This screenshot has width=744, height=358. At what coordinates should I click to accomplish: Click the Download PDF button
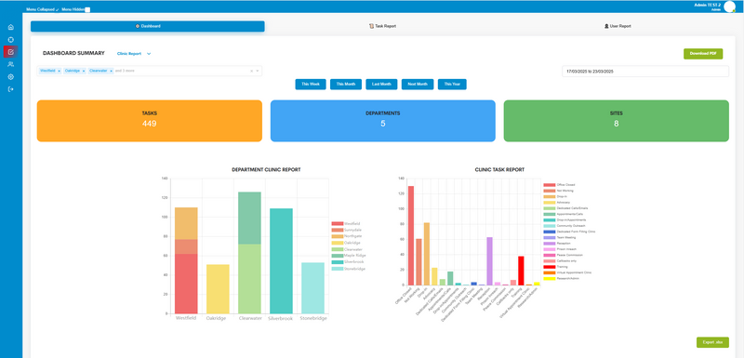click(703, 54)
